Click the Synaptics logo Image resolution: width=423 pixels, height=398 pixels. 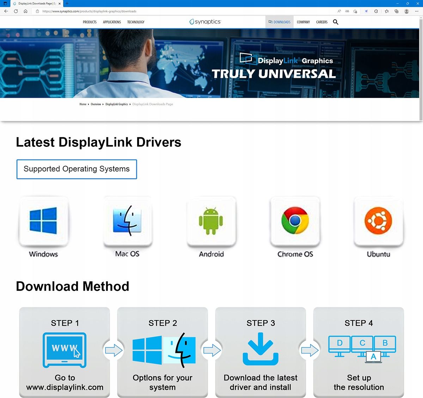(205, 22)
